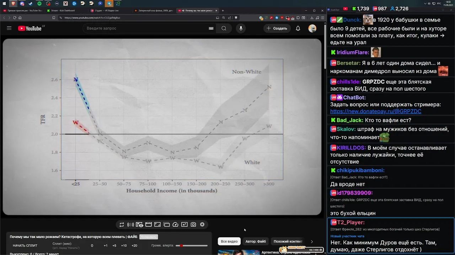Image resolution: width=455 pixels, height=255 pixels.
Task: Click the username chikipukibamboni in AxelChat
Action: coord(360,170)
